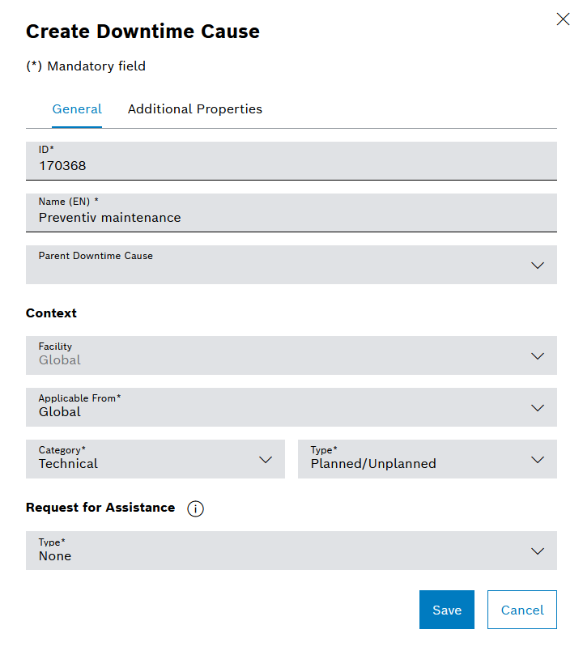Click the Facility field chevron arrow
Screen dimensions: 583x655
(538, 356)
